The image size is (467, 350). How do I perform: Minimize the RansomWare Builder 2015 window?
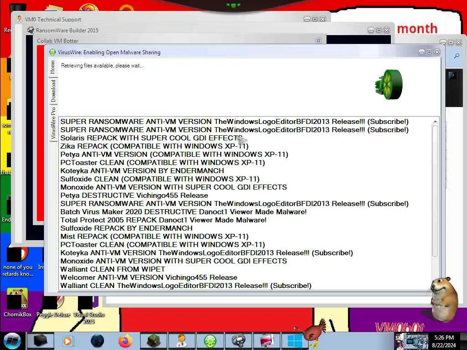pyautogui.click(x=371, y=31)
